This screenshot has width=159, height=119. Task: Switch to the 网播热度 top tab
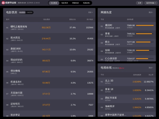pos(76,3)
